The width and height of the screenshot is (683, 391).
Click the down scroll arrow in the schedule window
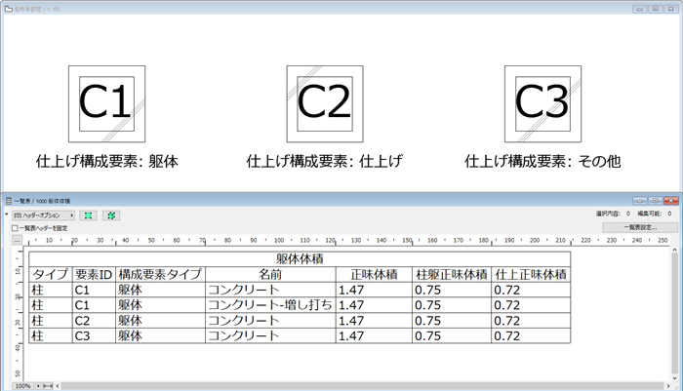[675, 378]
